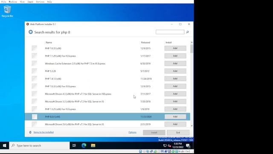Click the taskbar clock showing 5:36 PM

click(x=178, y=145)
